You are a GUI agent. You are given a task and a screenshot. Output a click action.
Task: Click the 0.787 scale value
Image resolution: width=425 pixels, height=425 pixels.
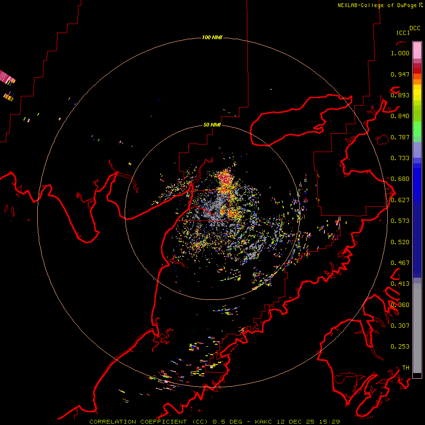click(x=400, y=137)
